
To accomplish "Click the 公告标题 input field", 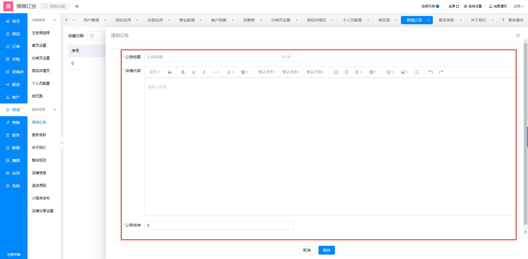I will coord(219,57).
